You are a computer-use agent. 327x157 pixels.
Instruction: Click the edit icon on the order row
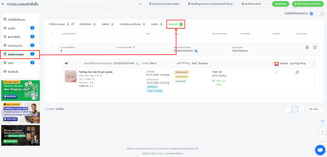tap(297, 72)
